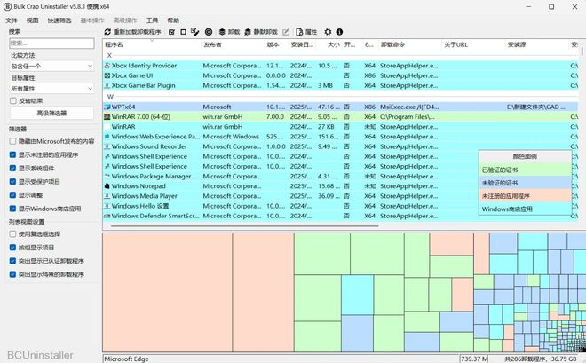Open the 快速筛选 menu

(x=59, y=20)
